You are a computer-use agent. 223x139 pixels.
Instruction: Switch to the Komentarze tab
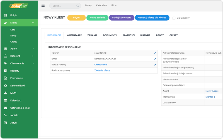coord(74,35)
